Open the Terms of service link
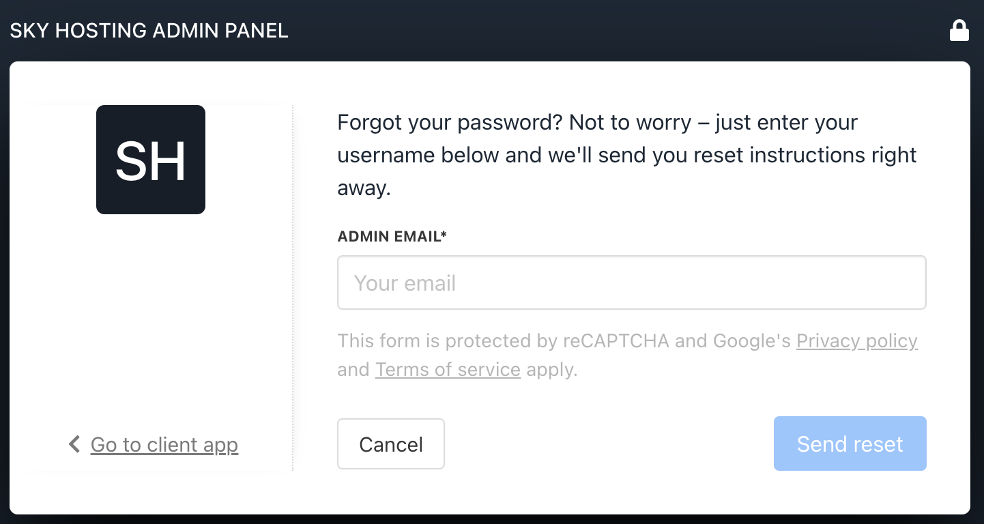The image size is (984, 524). (448, 370)
